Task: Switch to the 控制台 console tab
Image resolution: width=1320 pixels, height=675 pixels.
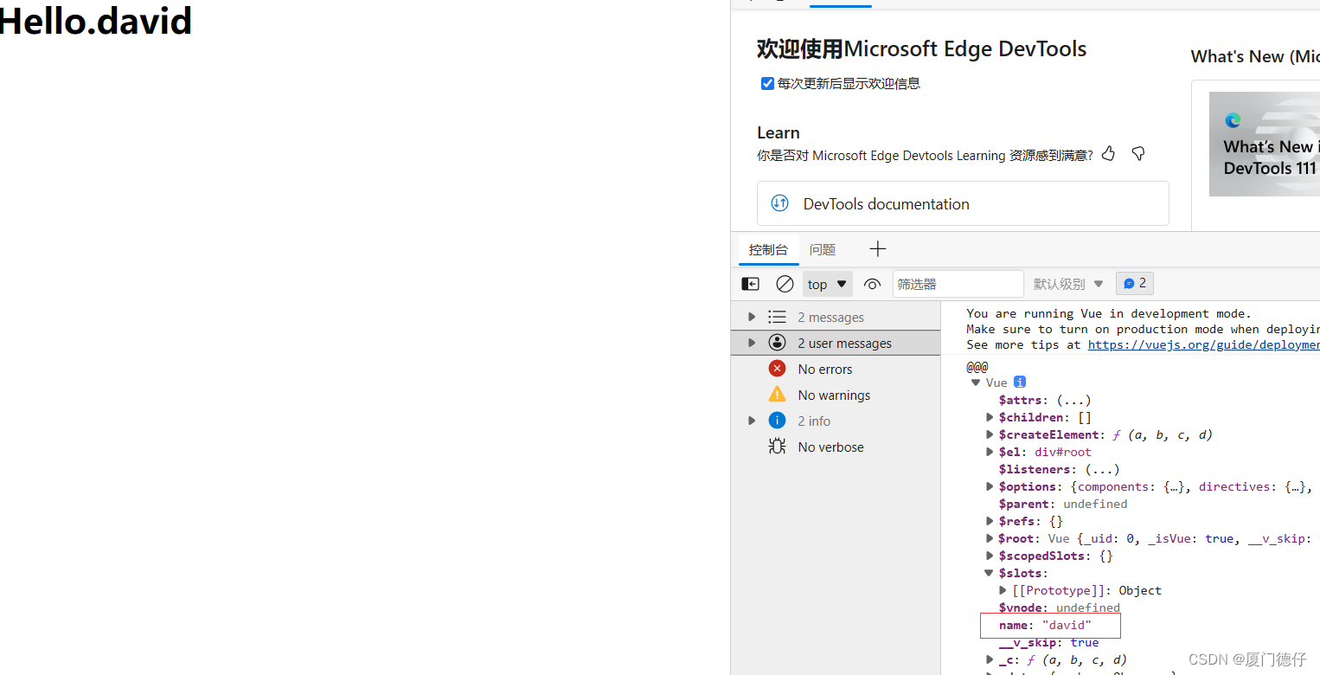Action: [x=768, y=249]
